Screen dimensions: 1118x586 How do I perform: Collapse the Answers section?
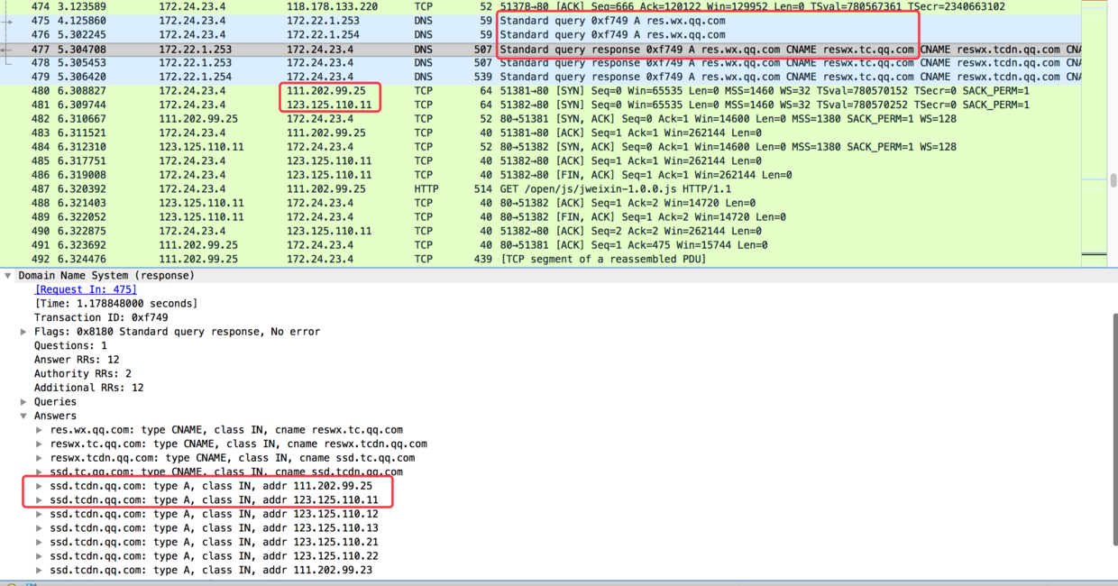pos(24,416)
